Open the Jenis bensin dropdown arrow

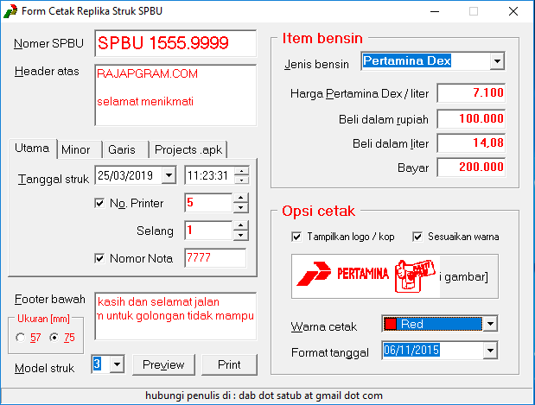click(497, 61)
